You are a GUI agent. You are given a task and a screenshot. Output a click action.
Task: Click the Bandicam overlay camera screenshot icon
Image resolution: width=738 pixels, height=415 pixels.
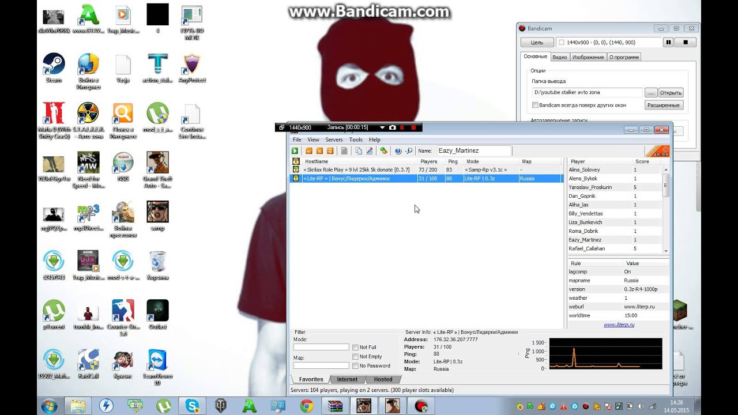point(392,127)
